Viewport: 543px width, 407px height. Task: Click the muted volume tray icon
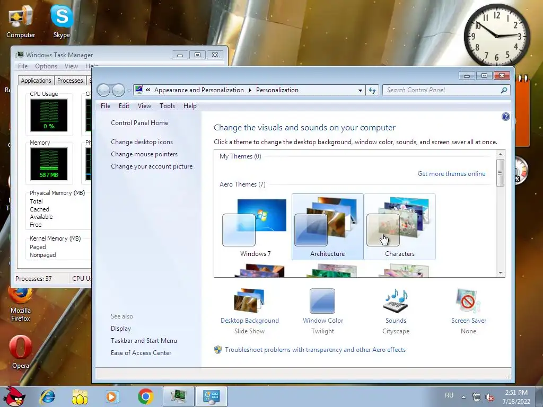(x=489, y=397)
